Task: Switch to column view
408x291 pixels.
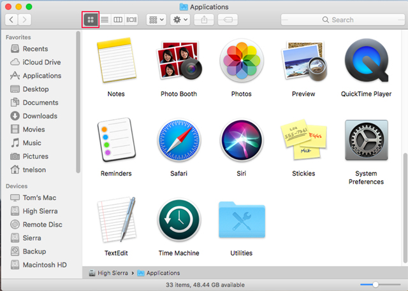Action: pyautogui.click(x=118, y=20)
